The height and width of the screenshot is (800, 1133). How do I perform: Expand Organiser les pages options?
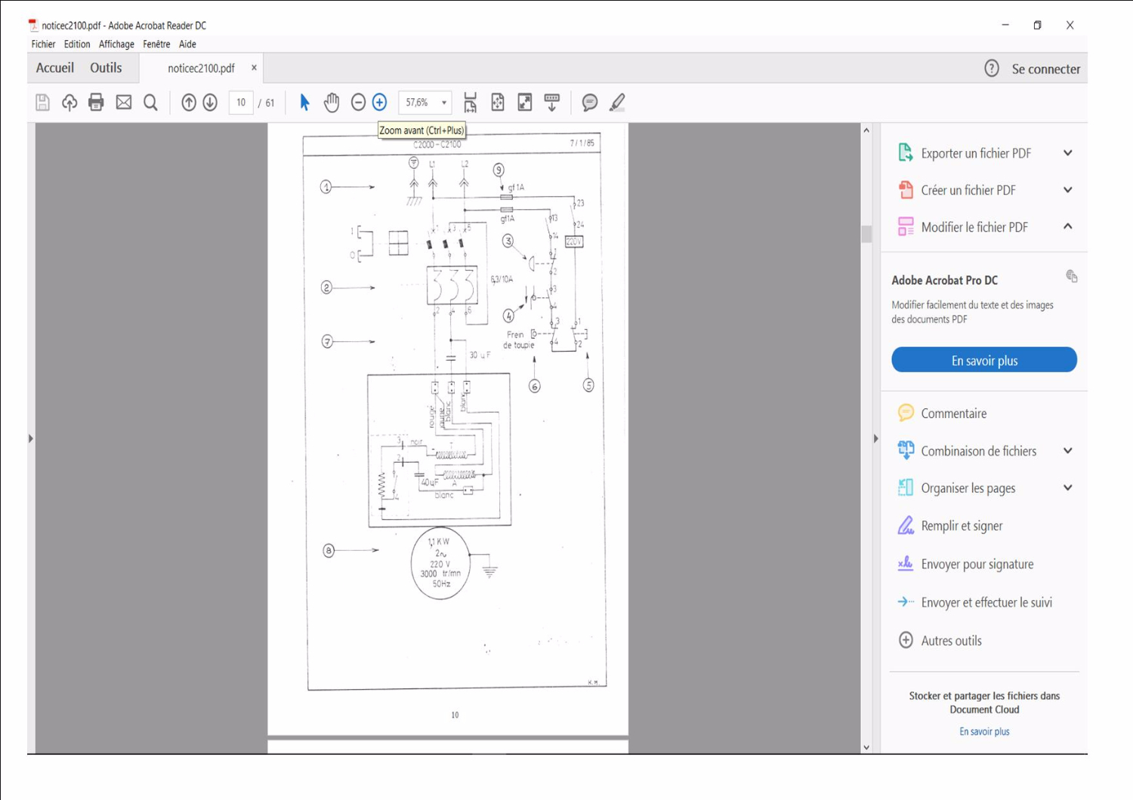tap(1067, 488)
